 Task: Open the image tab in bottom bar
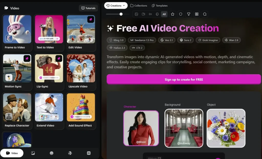(x=33, y=153)
